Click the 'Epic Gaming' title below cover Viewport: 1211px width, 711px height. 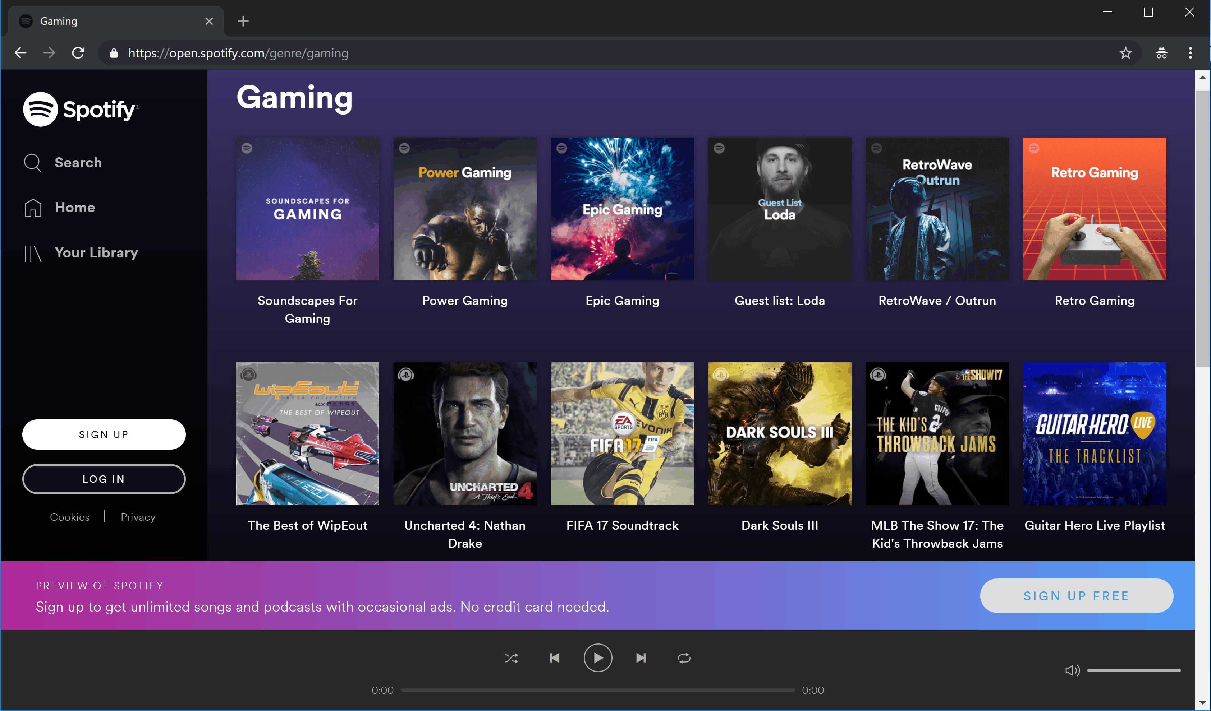tap(622, 301)
